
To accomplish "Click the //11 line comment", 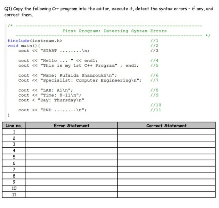I will click(x=156, y=110).
